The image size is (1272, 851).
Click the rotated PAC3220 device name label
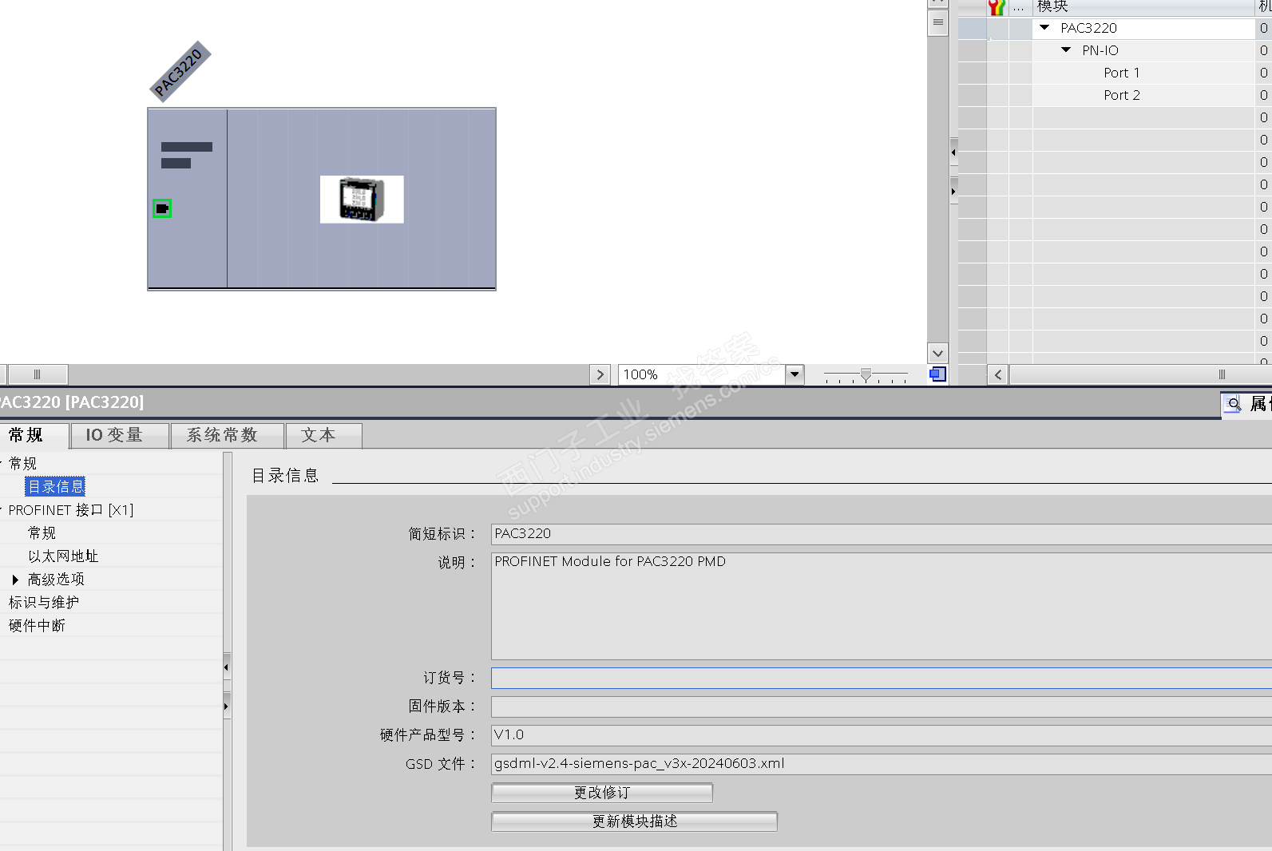pos(180,71)
